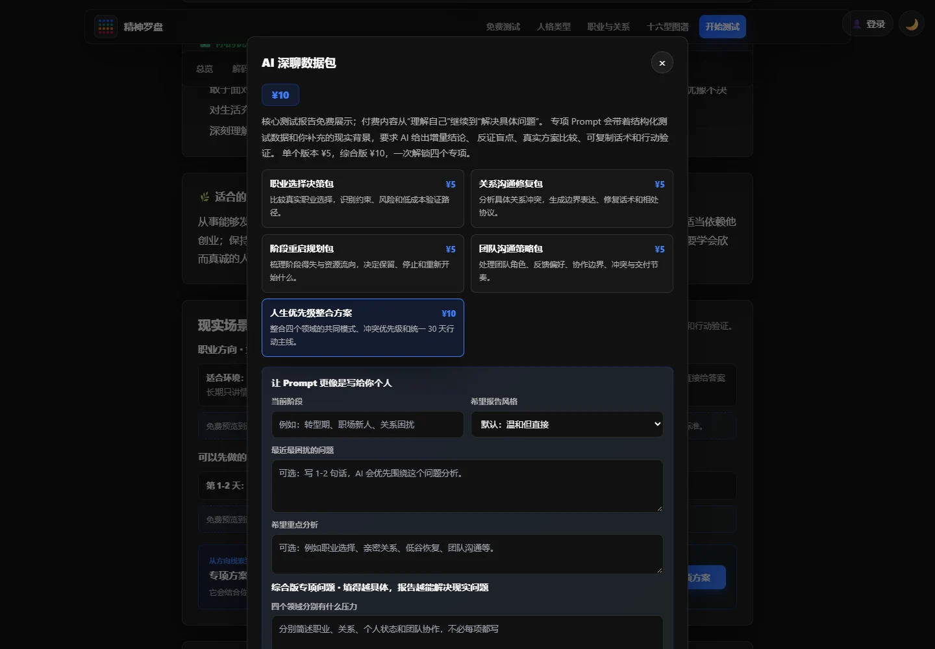Click the 最近最困扰的问题 text area
The image size is (935, 649).
click(467, 486)
